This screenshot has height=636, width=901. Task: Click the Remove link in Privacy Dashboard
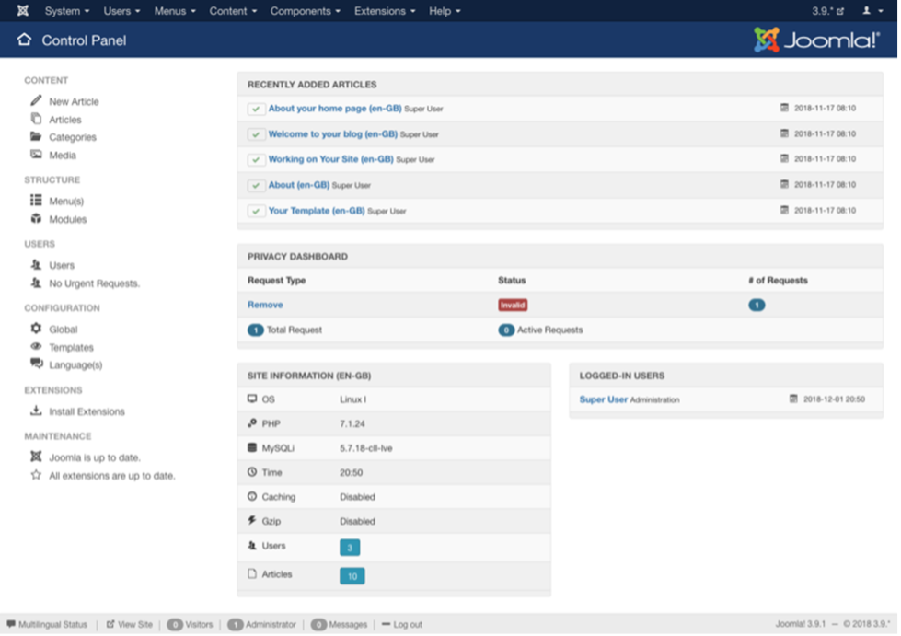point(265,305)
